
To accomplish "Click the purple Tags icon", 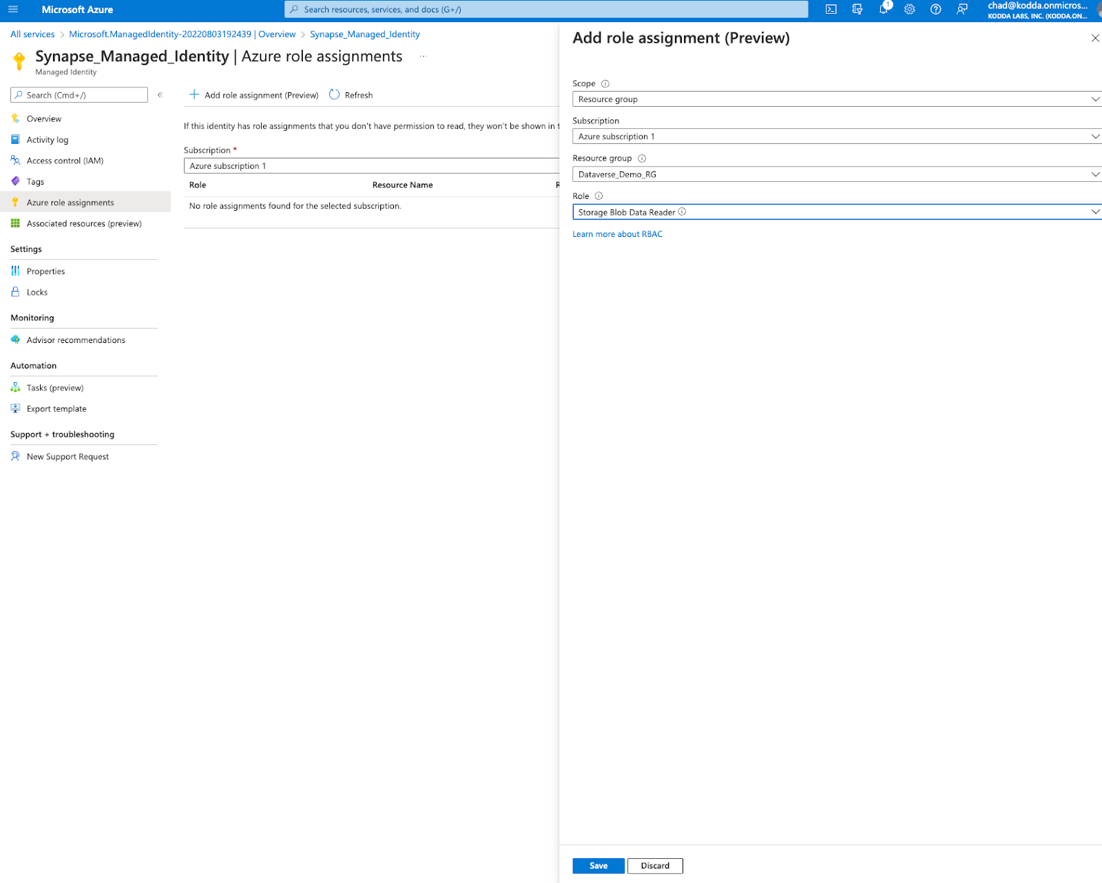I will tap(15, 181).
